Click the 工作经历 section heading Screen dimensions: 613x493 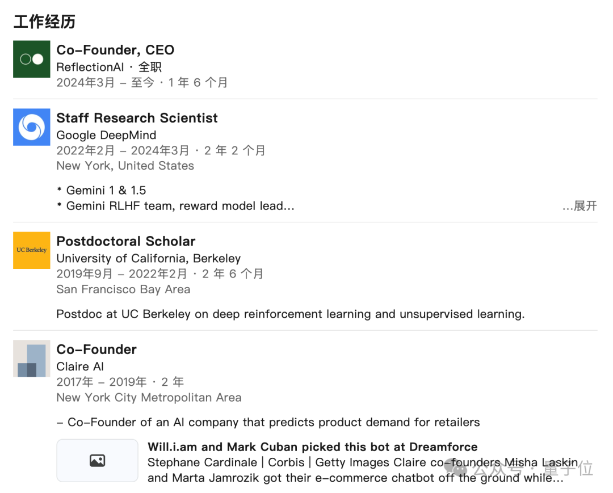coord(44,22)
